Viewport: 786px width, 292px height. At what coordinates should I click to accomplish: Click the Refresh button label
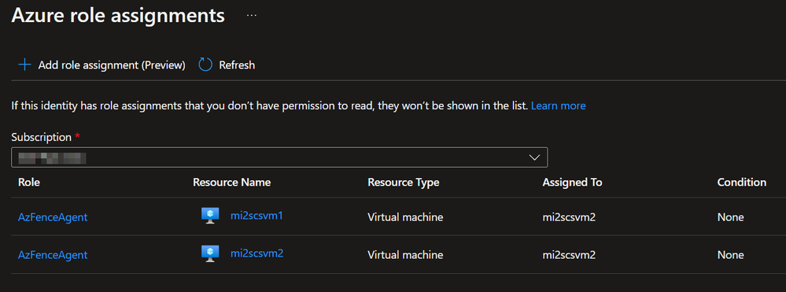(x=237, y=65)
